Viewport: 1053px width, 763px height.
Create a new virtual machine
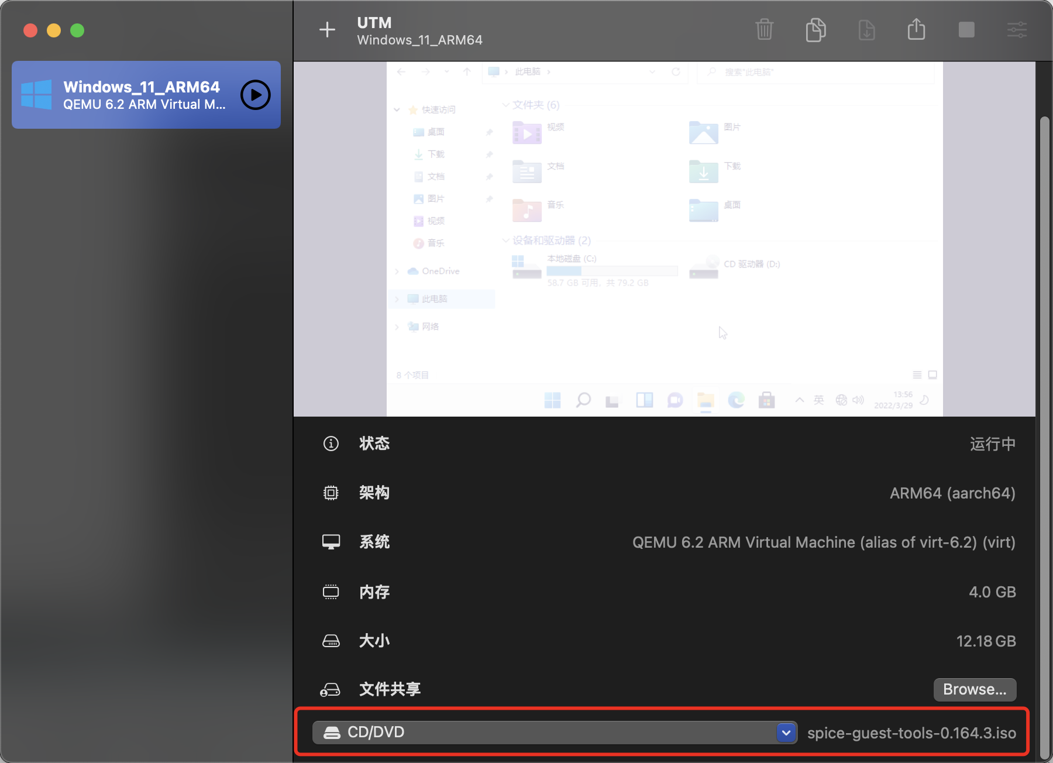click(x=328, y=29)
